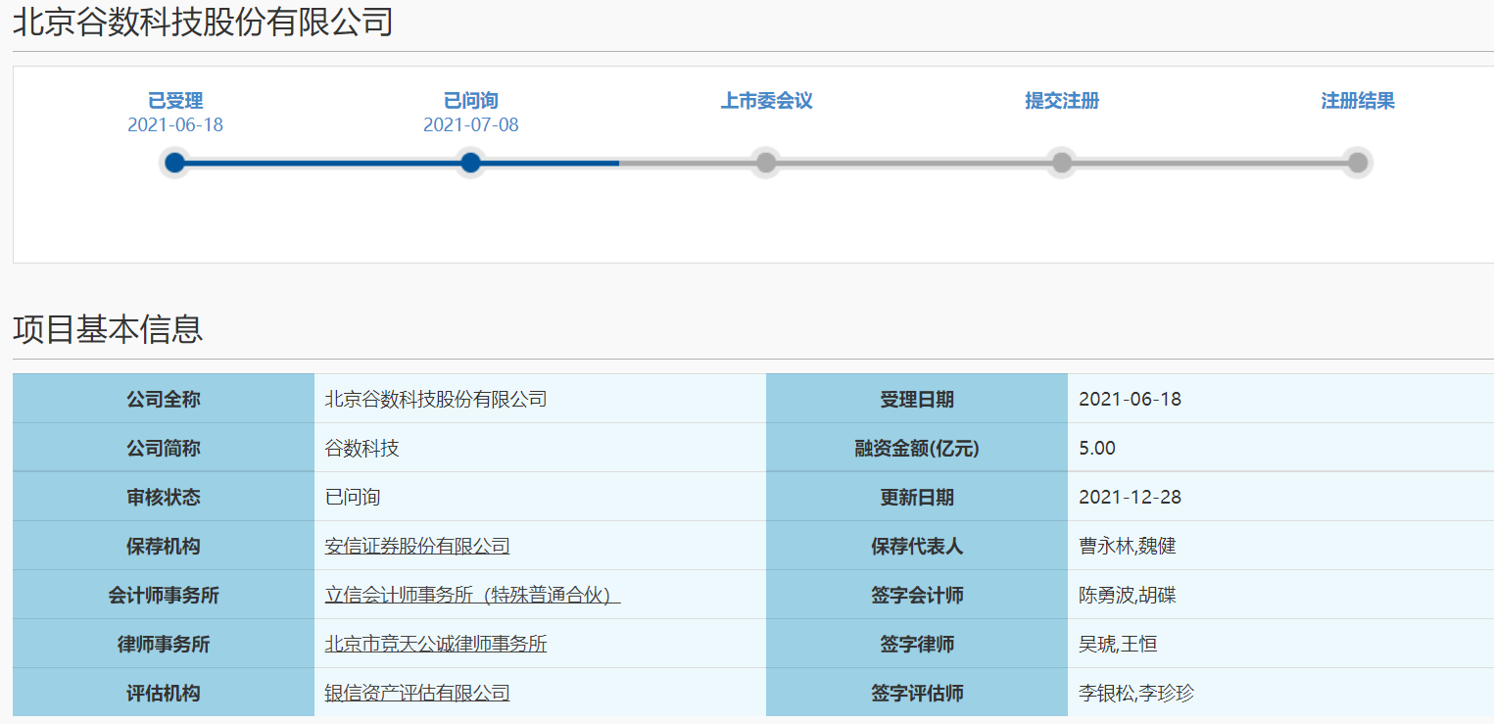The height and width of the screenshot is (724, 1494).
Task: Select the 提交注册 stage label
Action: pos(1062,101)
